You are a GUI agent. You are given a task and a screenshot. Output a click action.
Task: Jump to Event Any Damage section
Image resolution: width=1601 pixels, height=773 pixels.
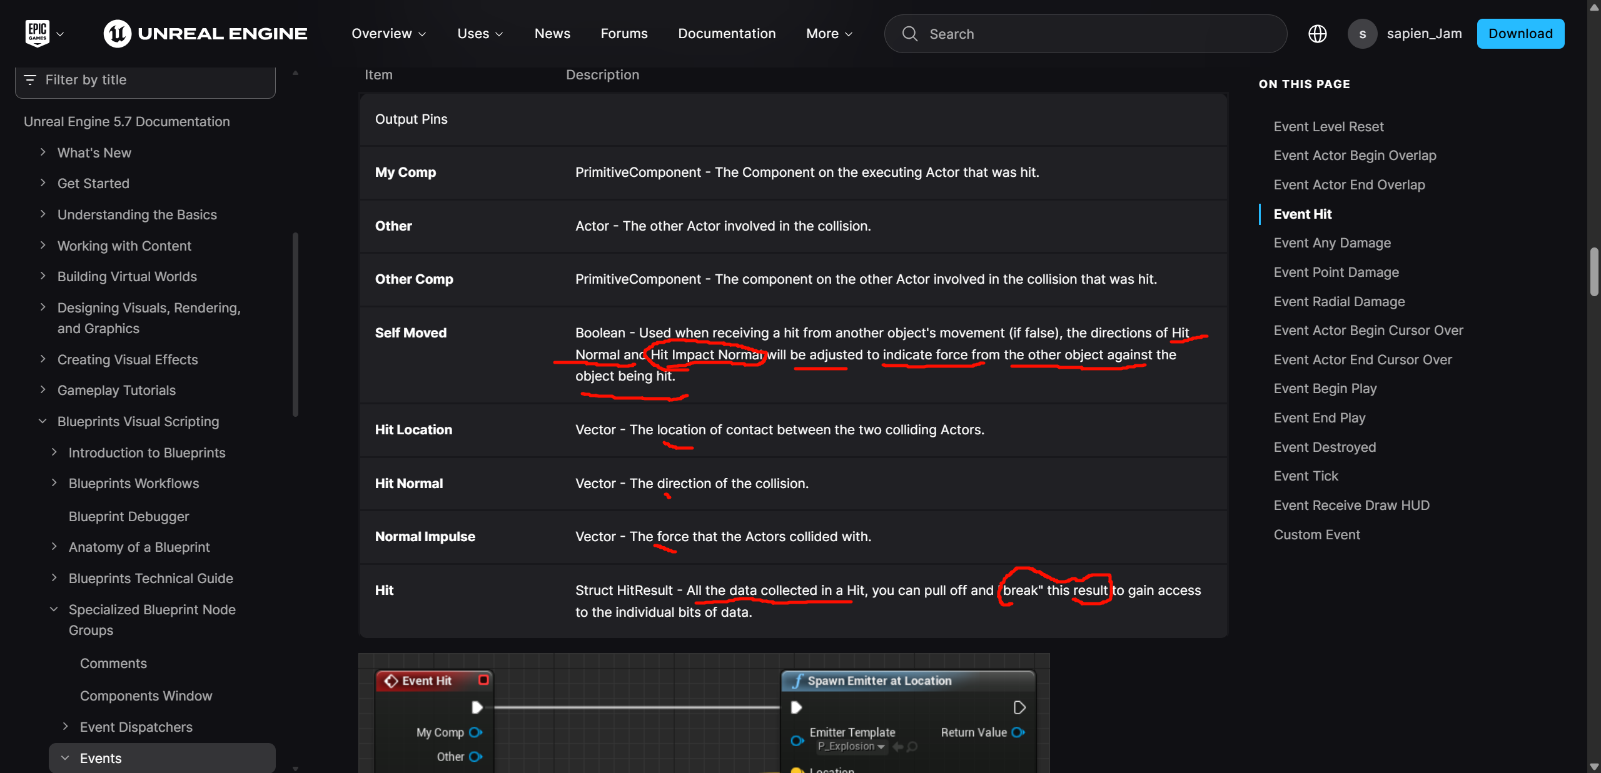coord(1332,243)
